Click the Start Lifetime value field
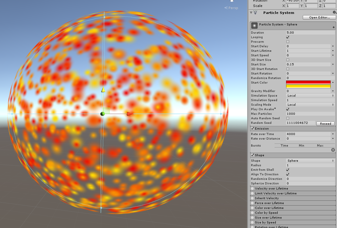Screen dimensions: 337x228 pyautogui.click(x=309, y=51)
